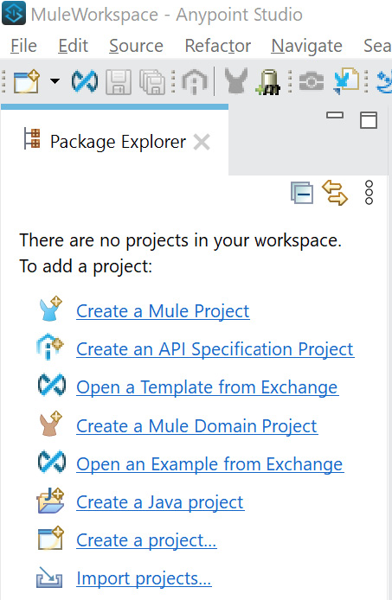The width and height of the screenshot is (392, 600).
Task: Click the Import projects... link
Action: click(144, 578)
